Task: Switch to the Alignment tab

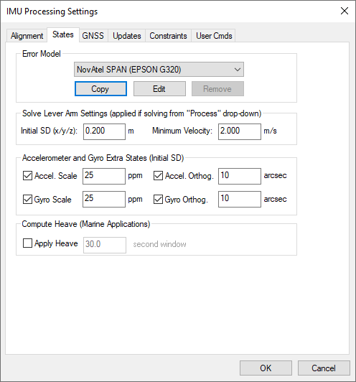Action: click(27, 36)
